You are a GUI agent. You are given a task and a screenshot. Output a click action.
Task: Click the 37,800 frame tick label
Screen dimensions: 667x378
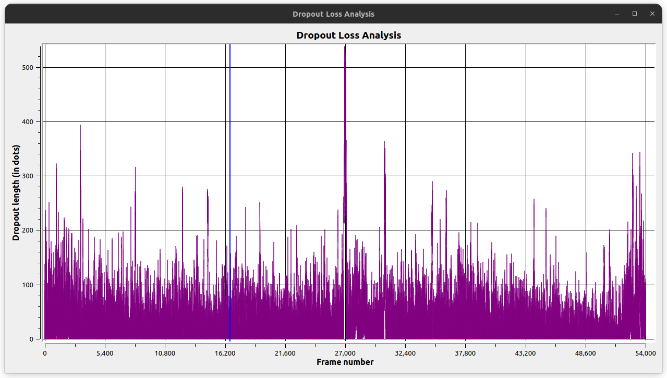pyautogui.click(x=465, y=353)
